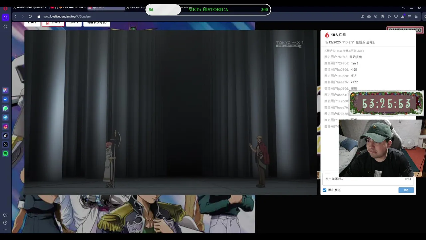Go to Opera sidebar home icon
Image resolution: width=426 pixels, height=240 pixels.
point(5,17)
